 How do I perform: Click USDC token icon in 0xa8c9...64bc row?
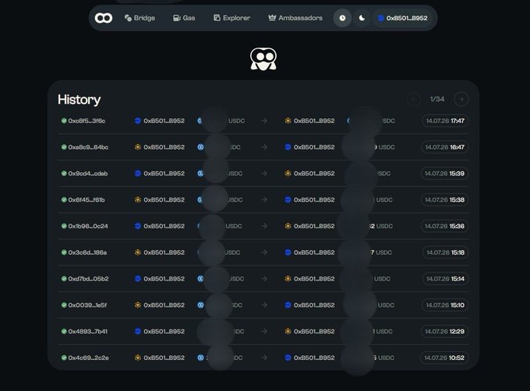coord(200,147)
